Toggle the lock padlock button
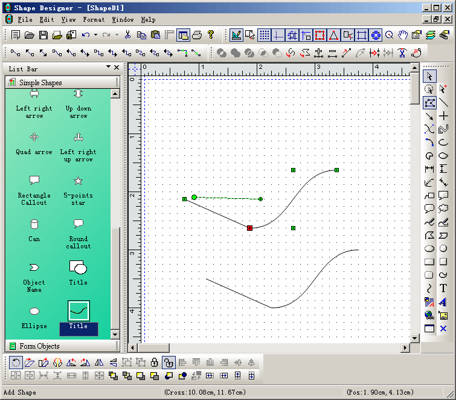The image size is (456, 400). pyautogui.click(x=155, y=363)
